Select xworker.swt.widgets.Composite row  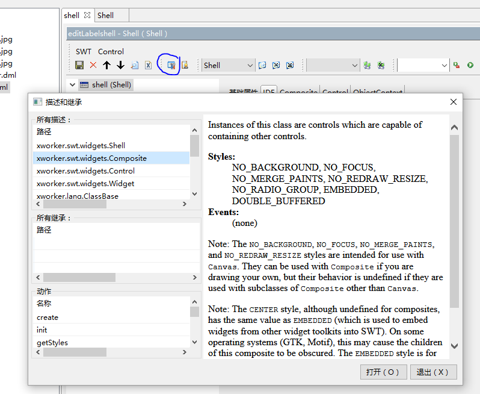[111, 158]
